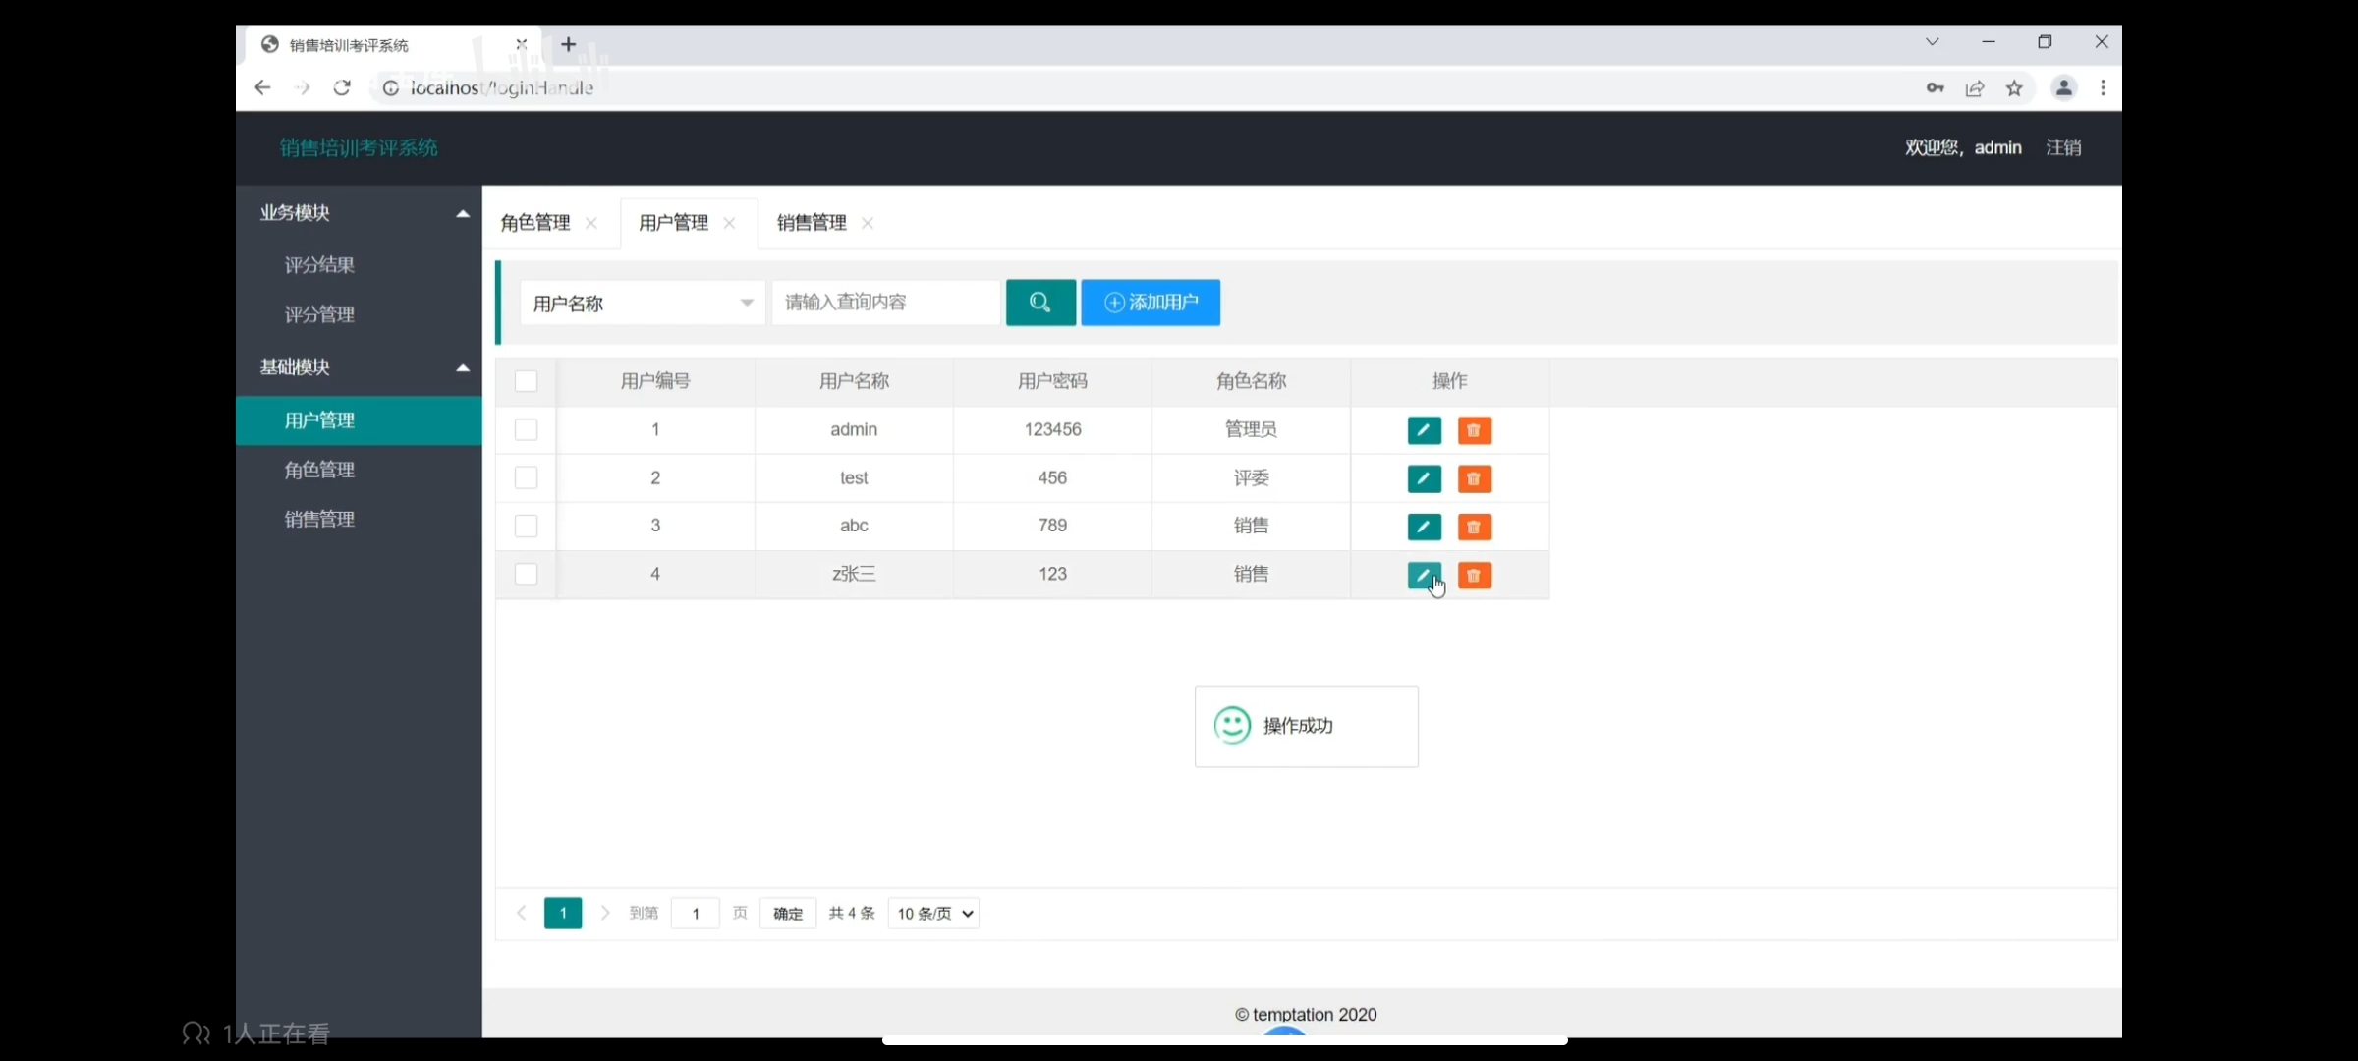Delete the z张三 user row
The width and height of the screenshot is (2358, 1061).
point(1474,576)
